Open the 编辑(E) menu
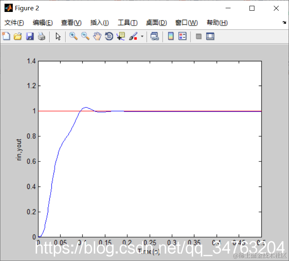Viewport: 289px width, 261px height. [42, 23]
